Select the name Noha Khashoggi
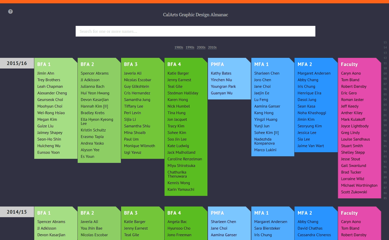 pyautogui.click(x=312, y=113)
